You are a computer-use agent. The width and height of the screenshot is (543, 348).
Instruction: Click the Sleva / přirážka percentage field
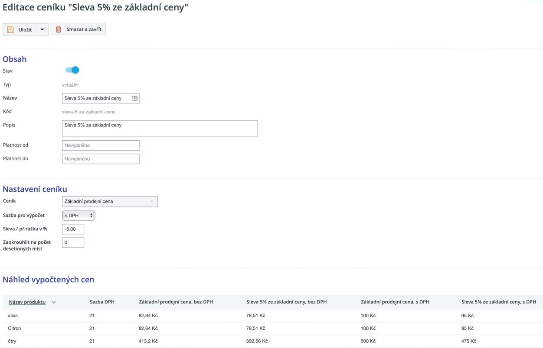coord(73,229)
